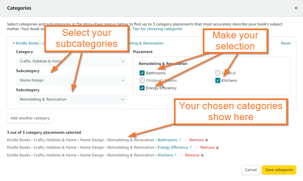The image size is (303, 181).
Task: Close the Categories dialog with the X
Action: pos(296,8)
